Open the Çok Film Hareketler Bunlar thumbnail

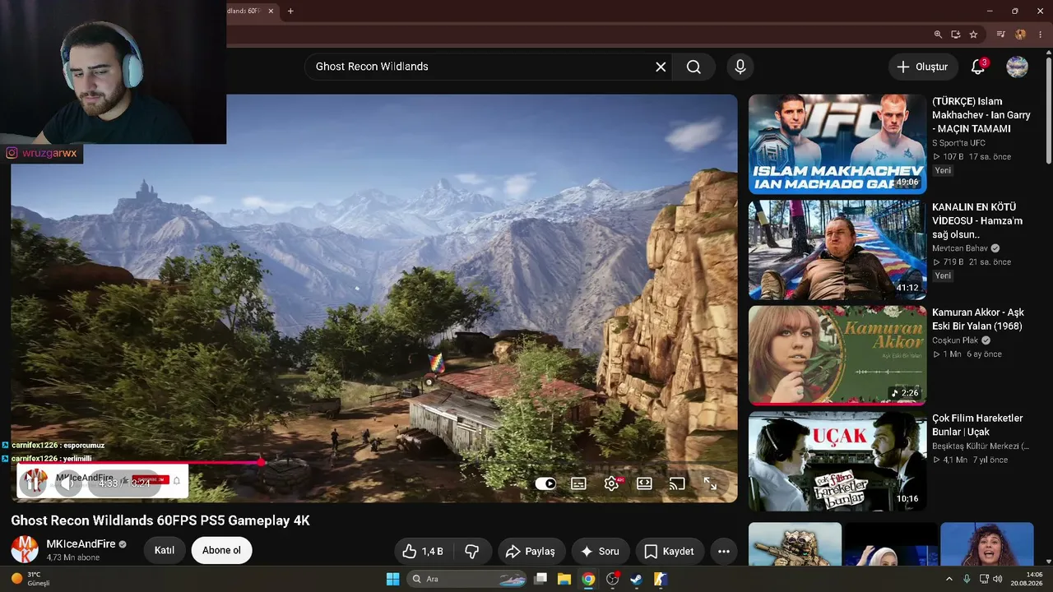click(x=837, y=462)
